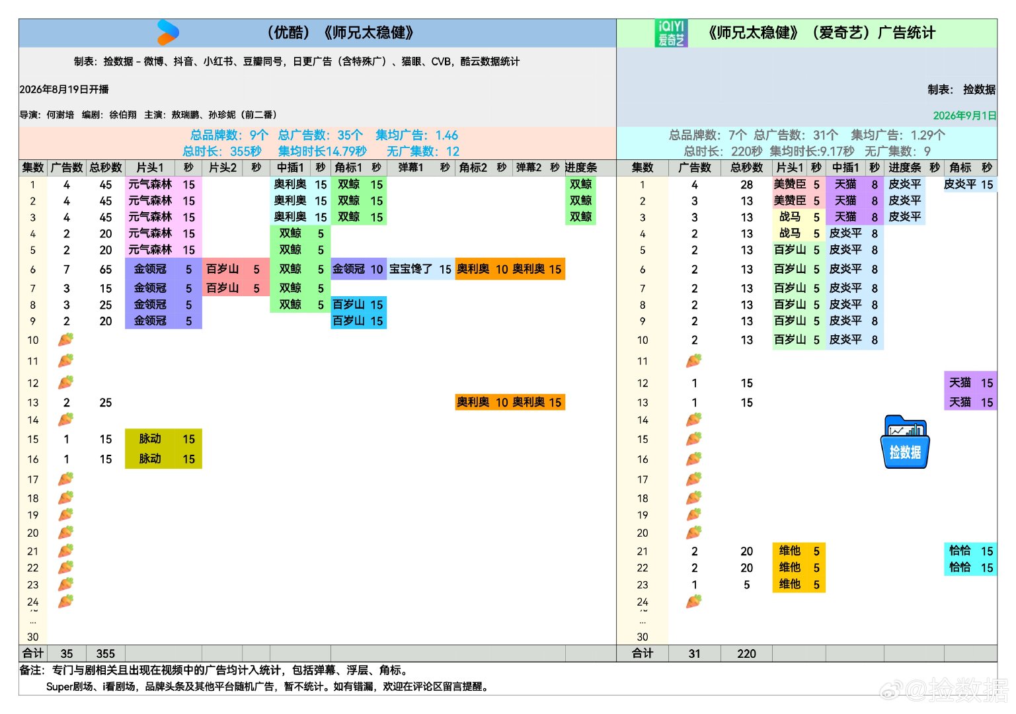Click the 角标1 column header
The height and width of the screenshot is (714, 1016).
click(x=349, y=168)
